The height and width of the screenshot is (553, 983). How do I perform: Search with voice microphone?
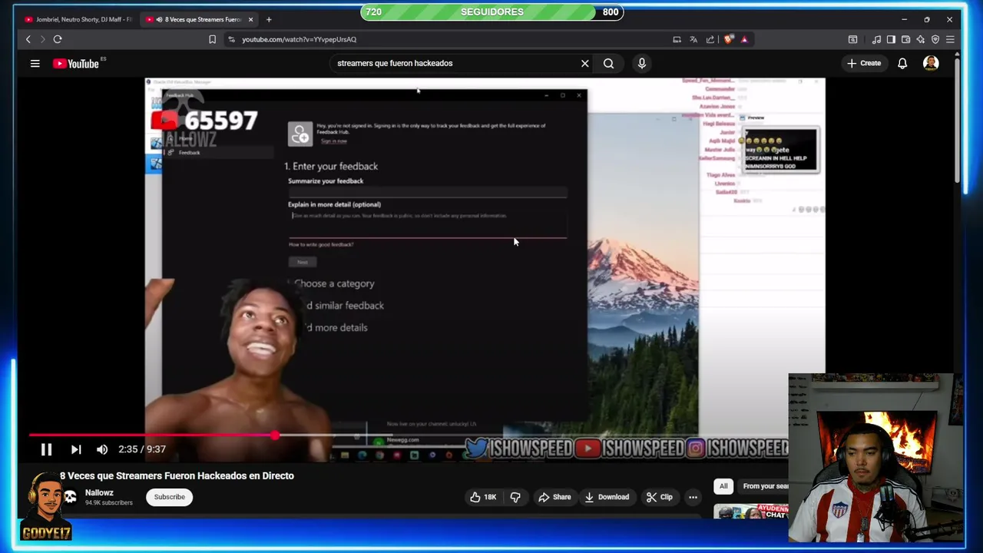pyautogui.click(x=642, y=63)
